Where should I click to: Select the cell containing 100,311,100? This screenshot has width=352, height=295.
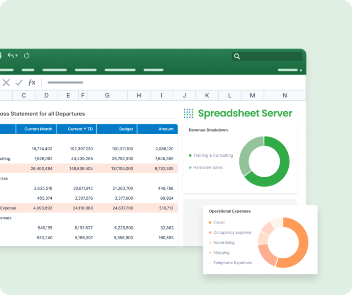(122, 149)
